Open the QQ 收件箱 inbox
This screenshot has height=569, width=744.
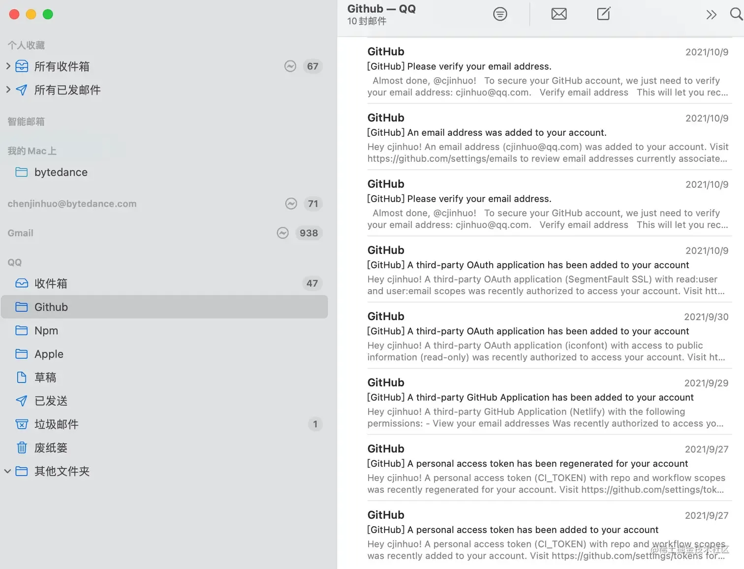[51, 283]
